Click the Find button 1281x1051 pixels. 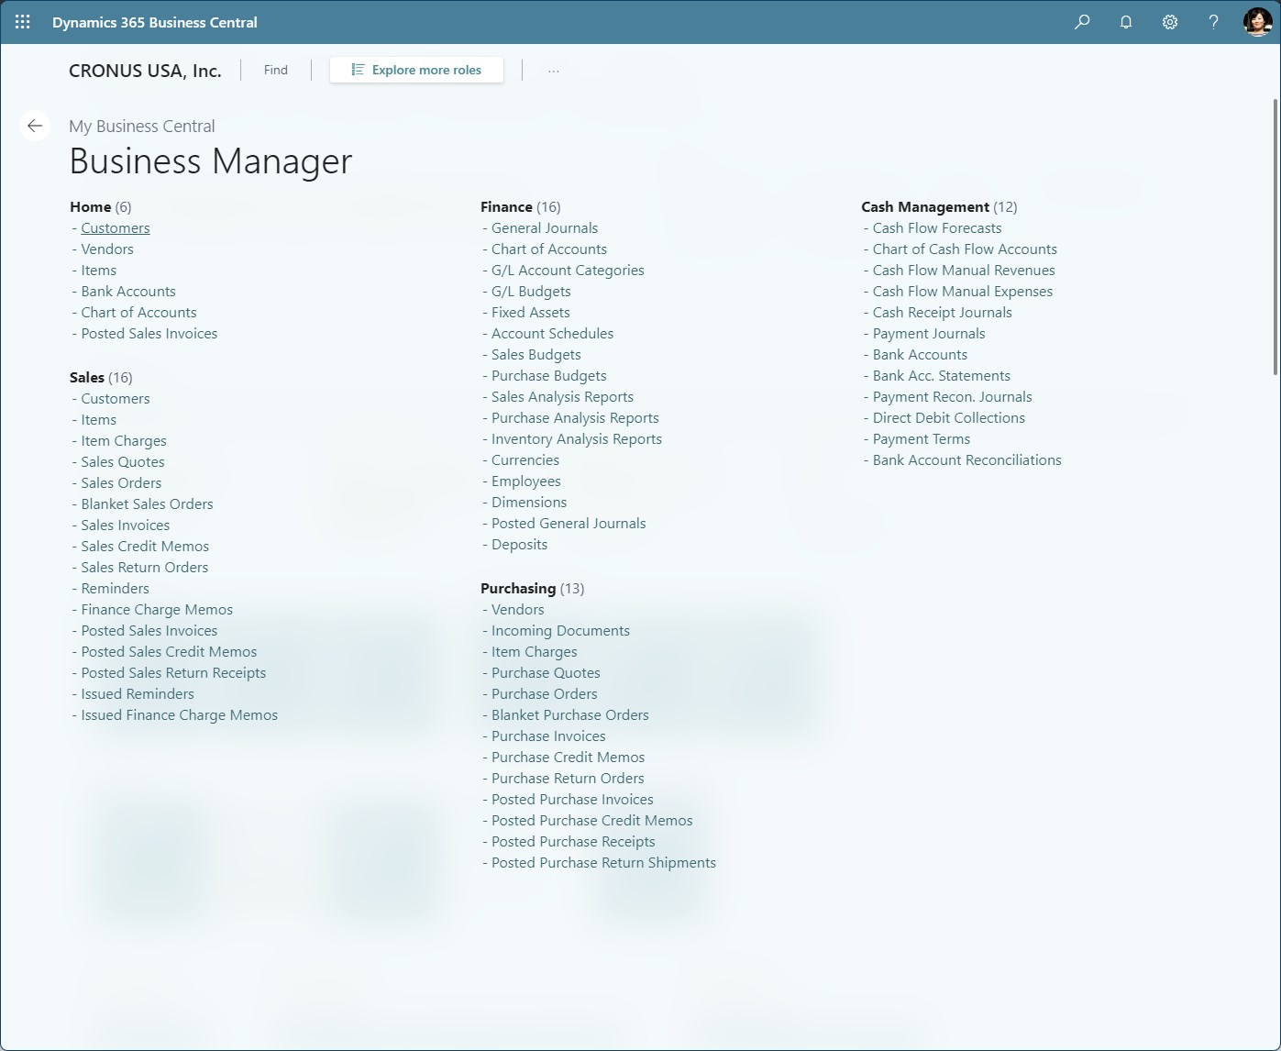[275, 69]
